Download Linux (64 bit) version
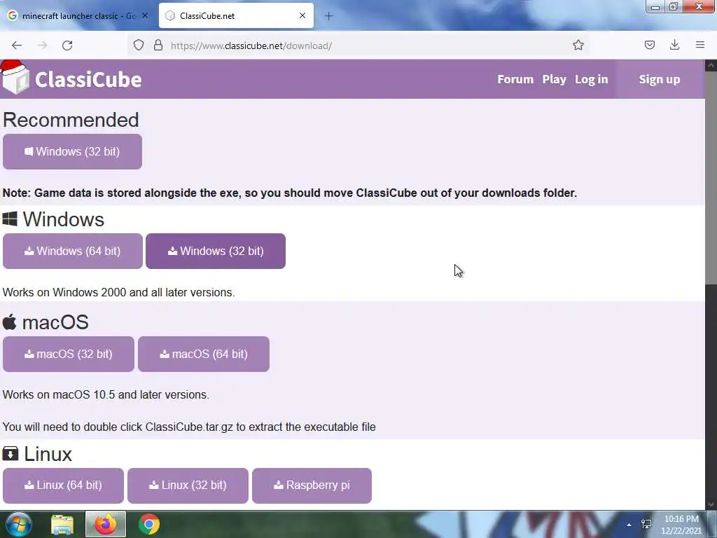717x538 pixels. 63,485
